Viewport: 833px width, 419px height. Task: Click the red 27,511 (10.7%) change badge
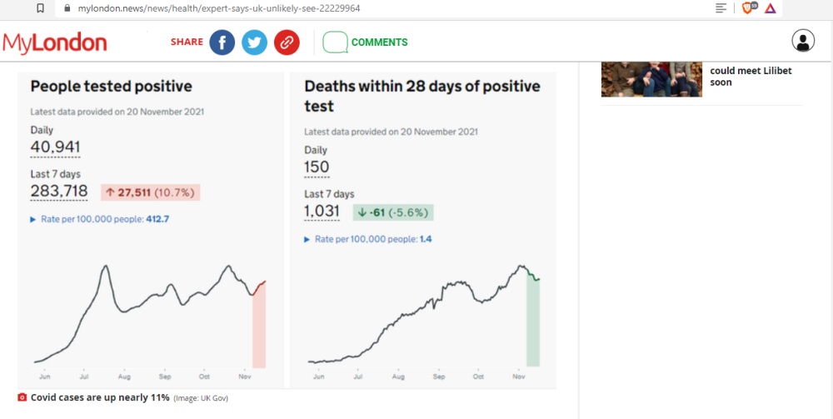click(x=150, y=192)
